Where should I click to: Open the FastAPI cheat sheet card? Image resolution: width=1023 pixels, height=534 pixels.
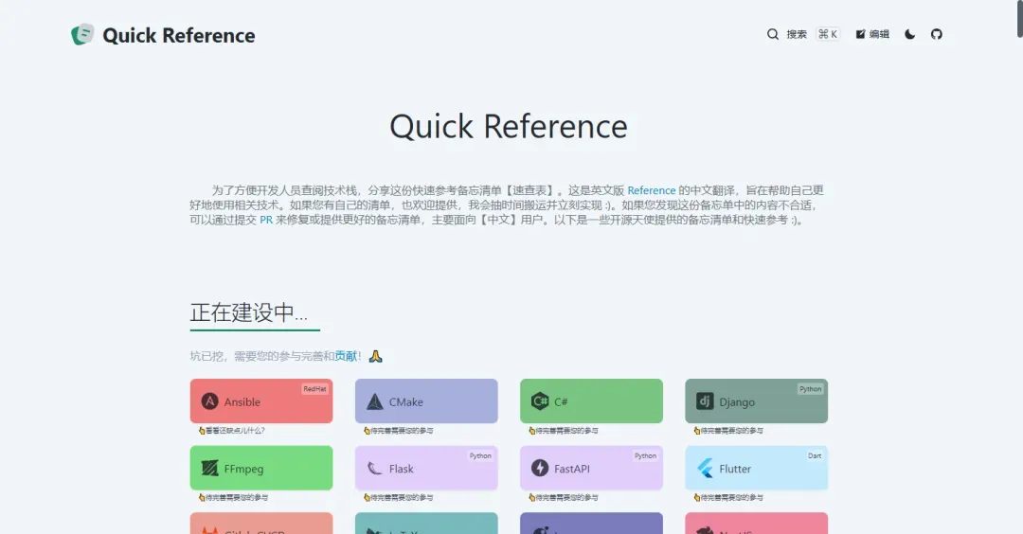click(x=591, y=468)
